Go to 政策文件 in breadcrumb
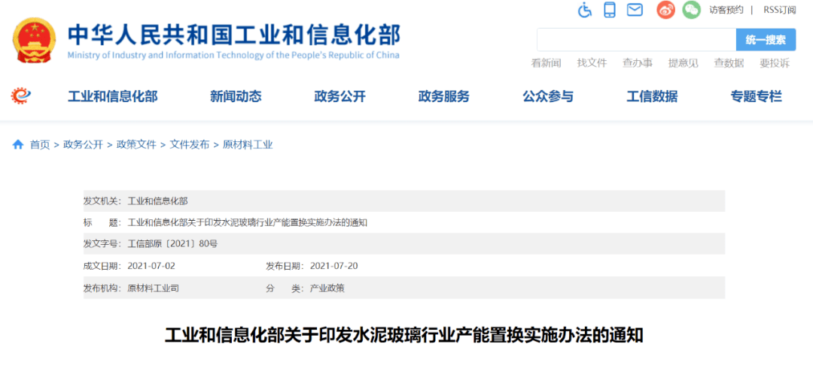The image size is (813, 371). [136, 145]
